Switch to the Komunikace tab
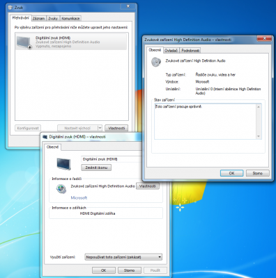 70,18
